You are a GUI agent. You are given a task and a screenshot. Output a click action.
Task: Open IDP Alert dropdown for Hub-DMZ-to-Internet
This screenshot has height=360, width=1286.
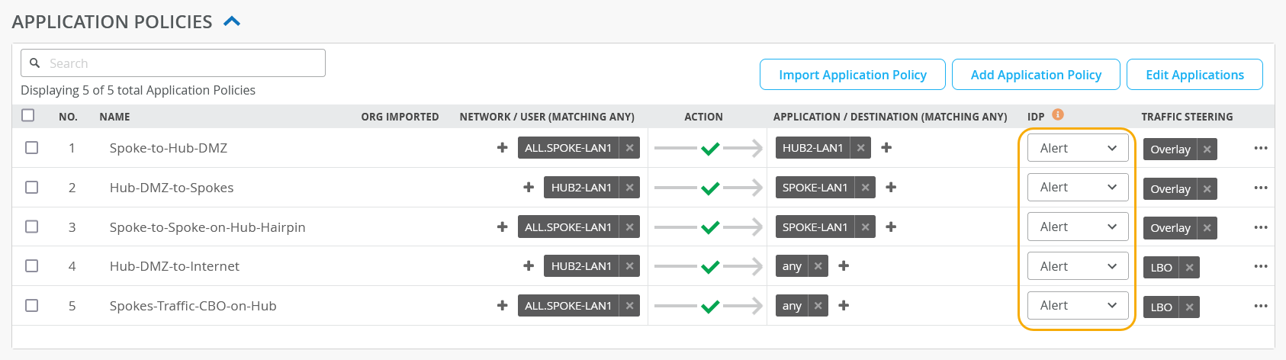point(1077,266)
